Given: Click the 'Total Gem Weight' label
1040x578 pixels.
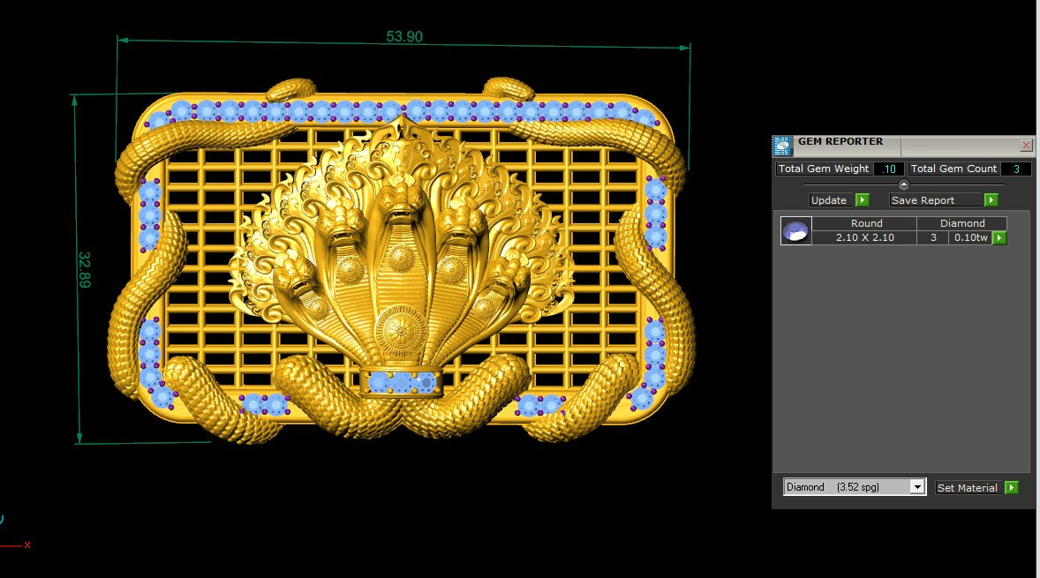Looking at the screenshot, I should tap(823, 169).
